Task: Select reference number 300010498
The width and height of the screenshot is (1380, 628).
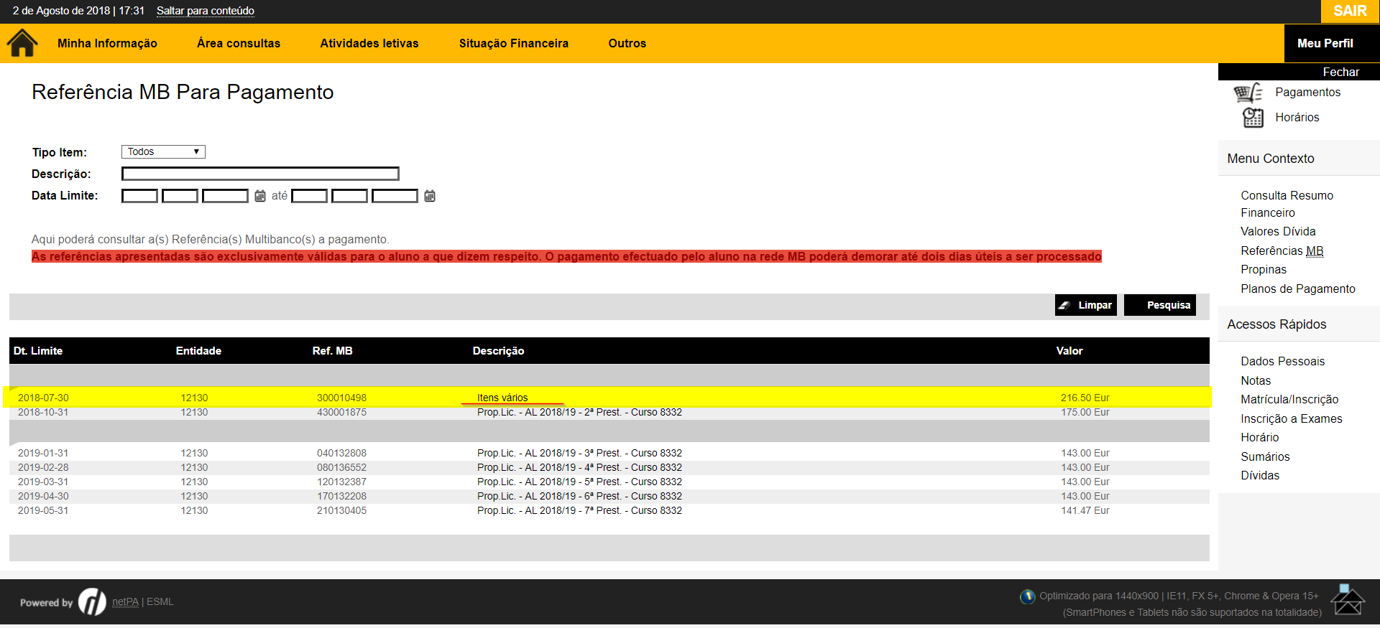Action: [x=341, y=398]
